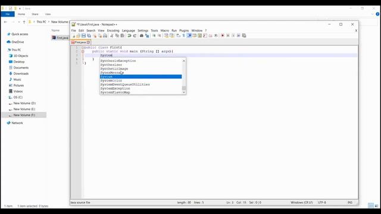Start macro recording with the red dot icon
The height and width of the screenshot is (214, 381).
click(x=222, y=36)
